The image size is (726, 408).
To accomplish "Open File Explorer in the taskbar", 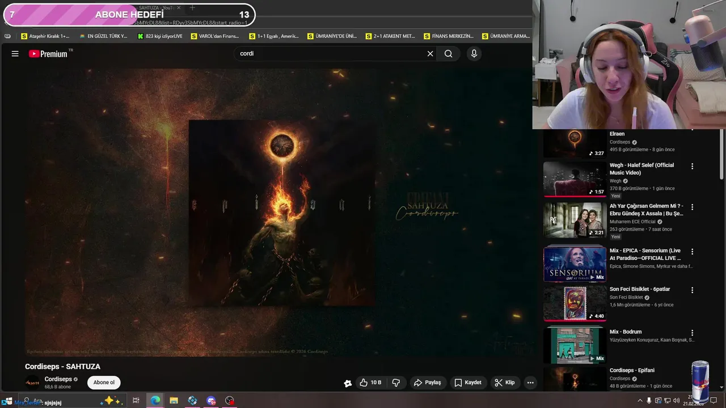I will click(174, 401).
